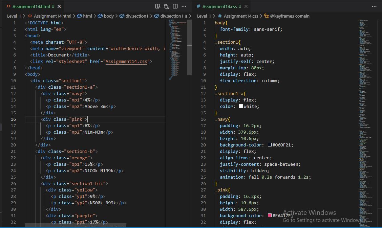Open More Actions menu on the CSS editor
Viewport: 382px width, 228px height.
pyautogui.click(x=374, y=6)
